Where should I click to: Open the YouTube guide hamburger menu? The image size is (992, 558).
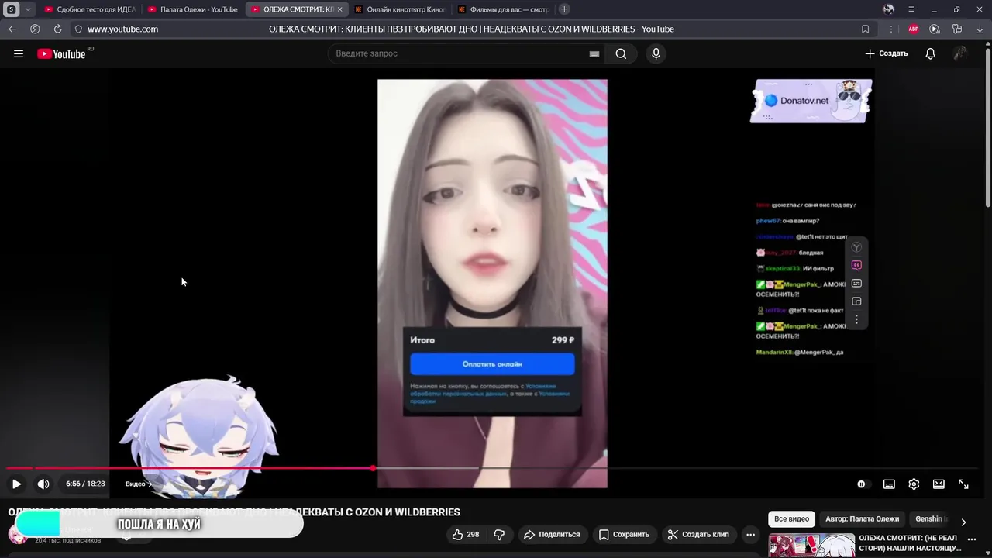tap(19, 53)
